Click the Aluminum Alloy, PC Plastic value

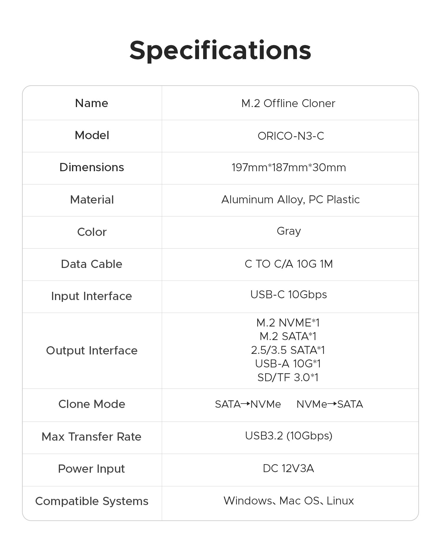(x=290, y=200)
